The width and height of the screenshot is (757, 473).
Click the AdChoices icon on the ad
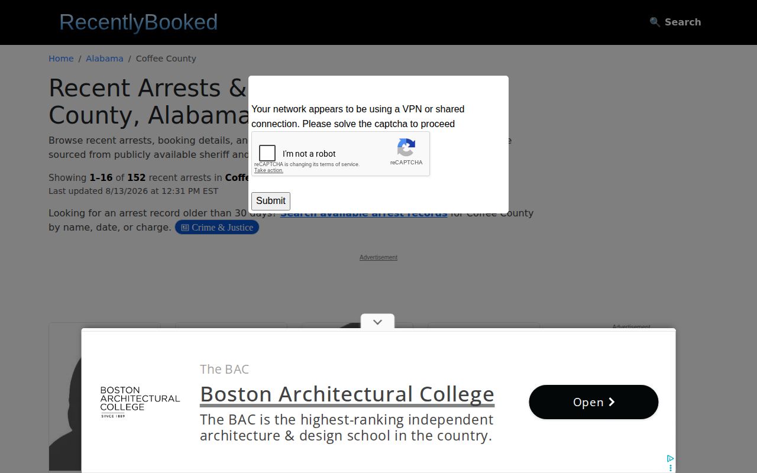[x=670, y=459]
